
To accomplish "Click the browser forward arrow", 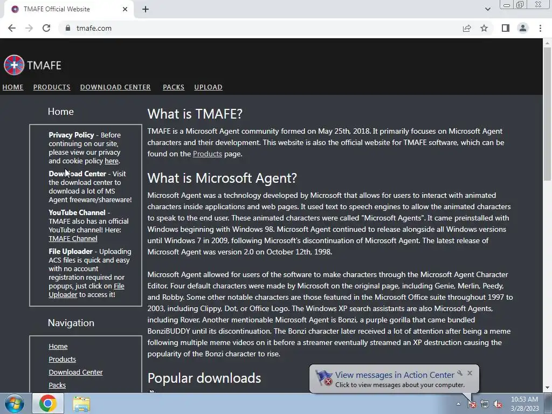I will click(29, 28).
